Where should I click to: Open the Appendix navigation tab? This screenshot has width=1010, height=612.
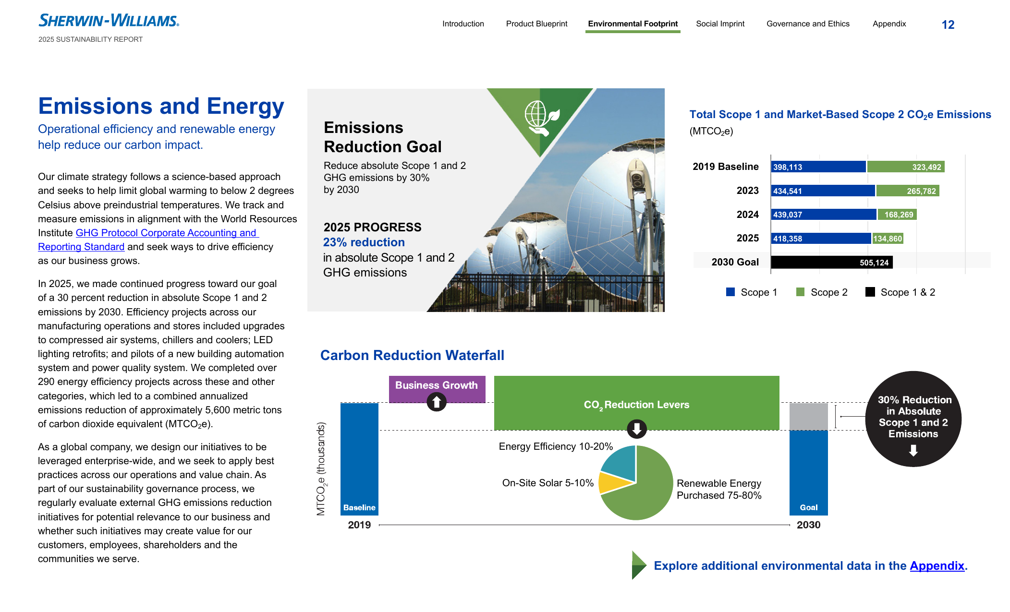[889, 24]
